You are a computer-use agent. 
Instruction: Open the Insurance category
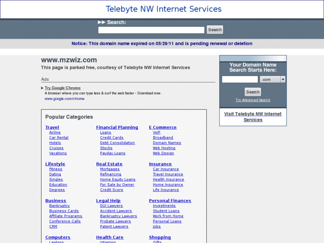click(160, 164)
